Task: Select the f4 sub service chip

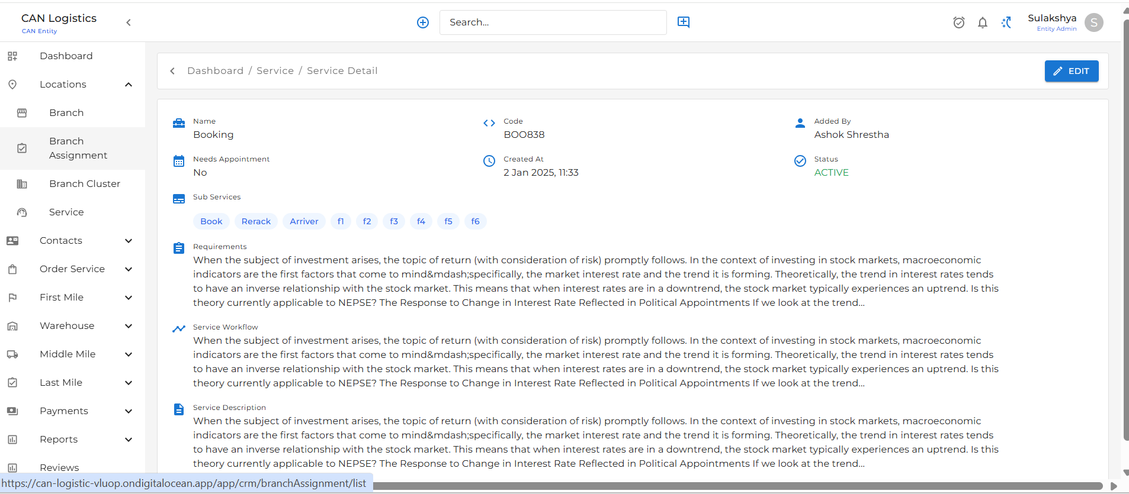Action: tap(421, 221)
